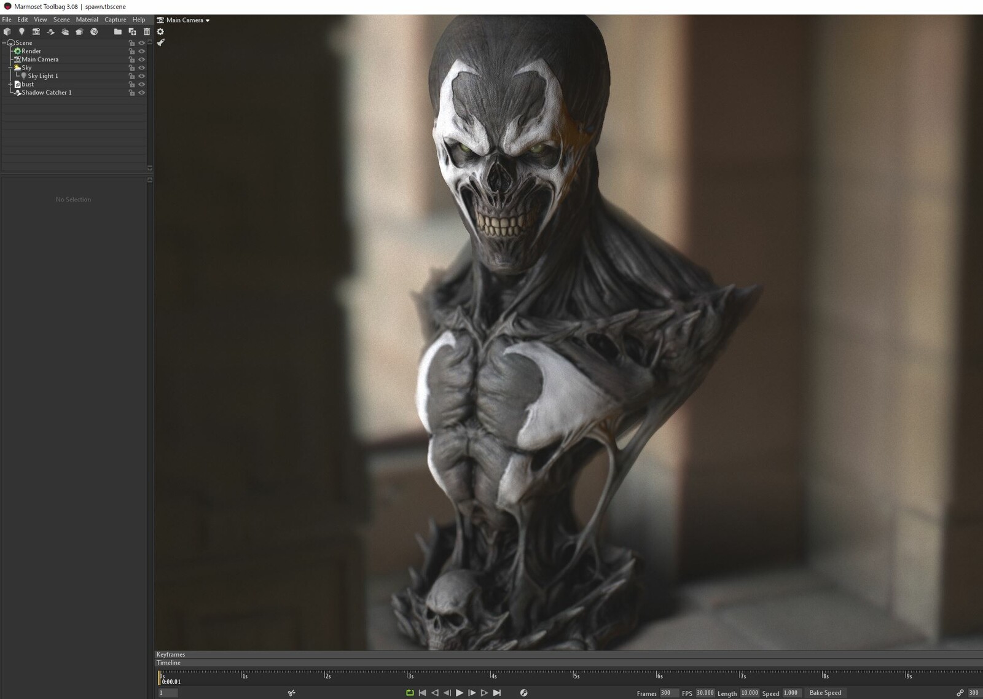Hide the bust mesh
983x699 pixels.
[141, 84]
